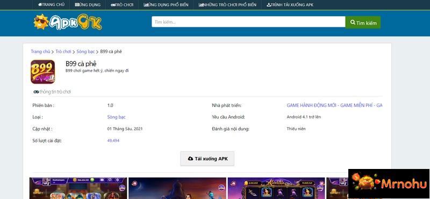Click the Đánh giá nội dung label
This screenshot has height=199, width=430.
[231, 129]
